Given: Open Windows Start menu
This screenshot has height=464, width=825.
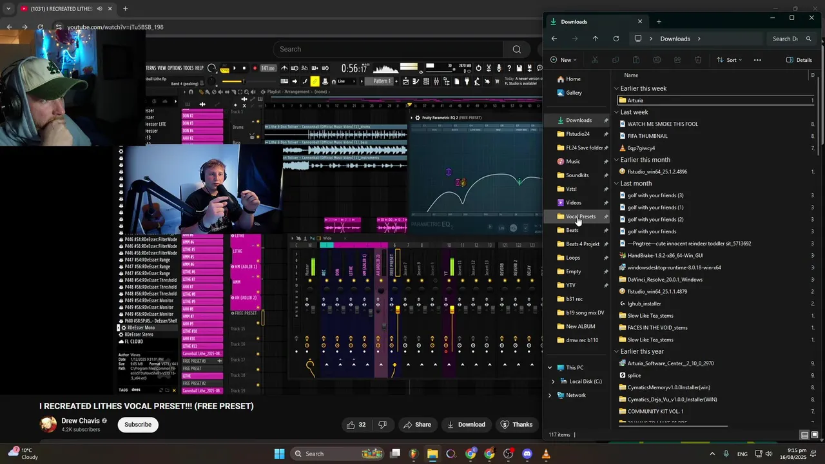Looking at the screenshot, I should (279, 454).
